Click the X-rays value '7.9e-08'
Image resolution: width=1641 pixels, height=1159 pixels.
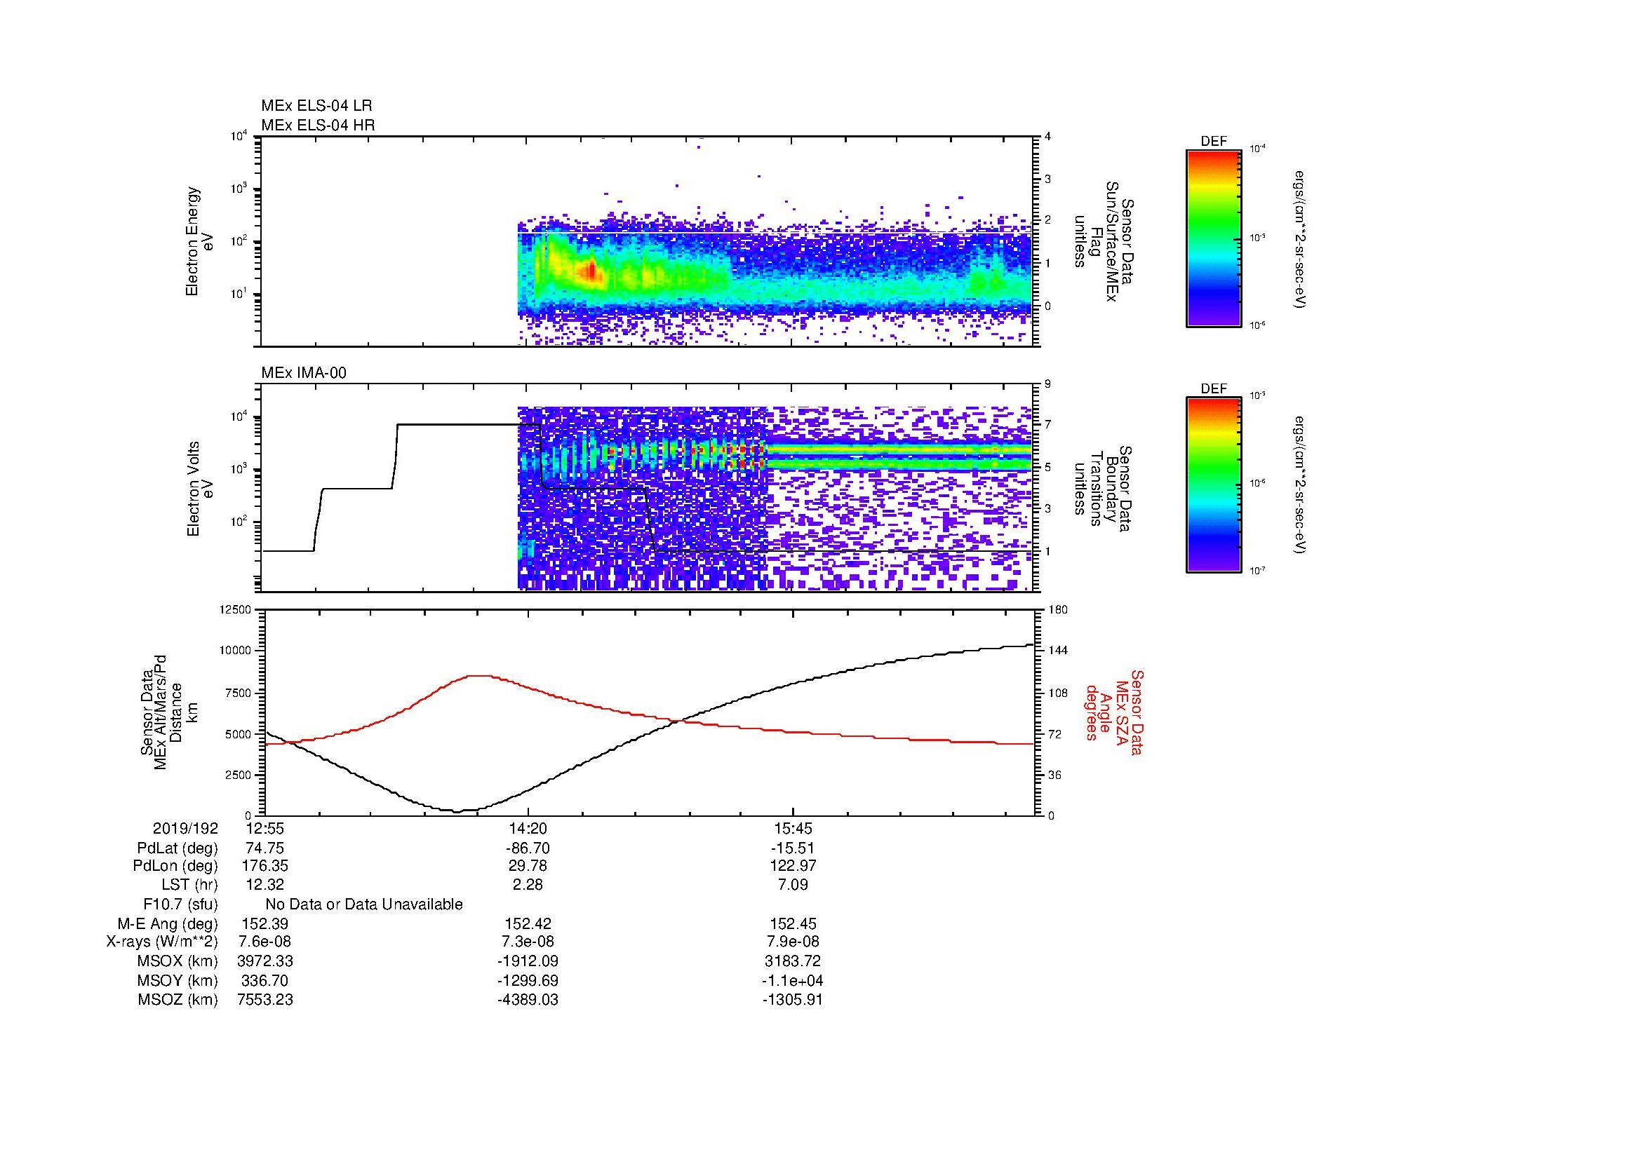click(793, 942)
